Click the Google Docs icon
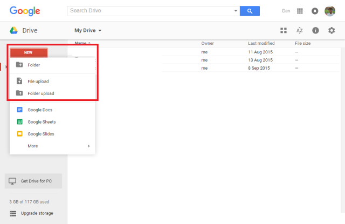The width and height of the screenshot is (345, 224). point(19,110)
